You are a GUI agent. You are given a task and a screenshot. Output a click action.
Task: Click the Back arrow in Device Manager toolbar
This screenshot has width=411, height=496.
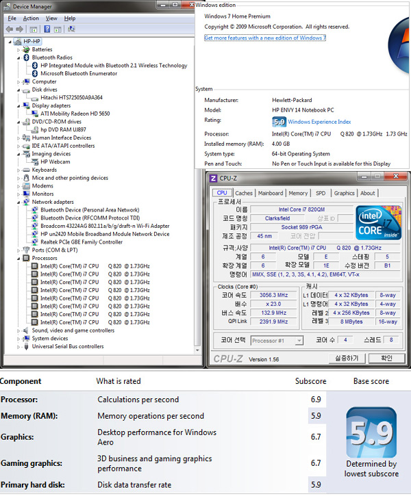click(x=10, y=29)
